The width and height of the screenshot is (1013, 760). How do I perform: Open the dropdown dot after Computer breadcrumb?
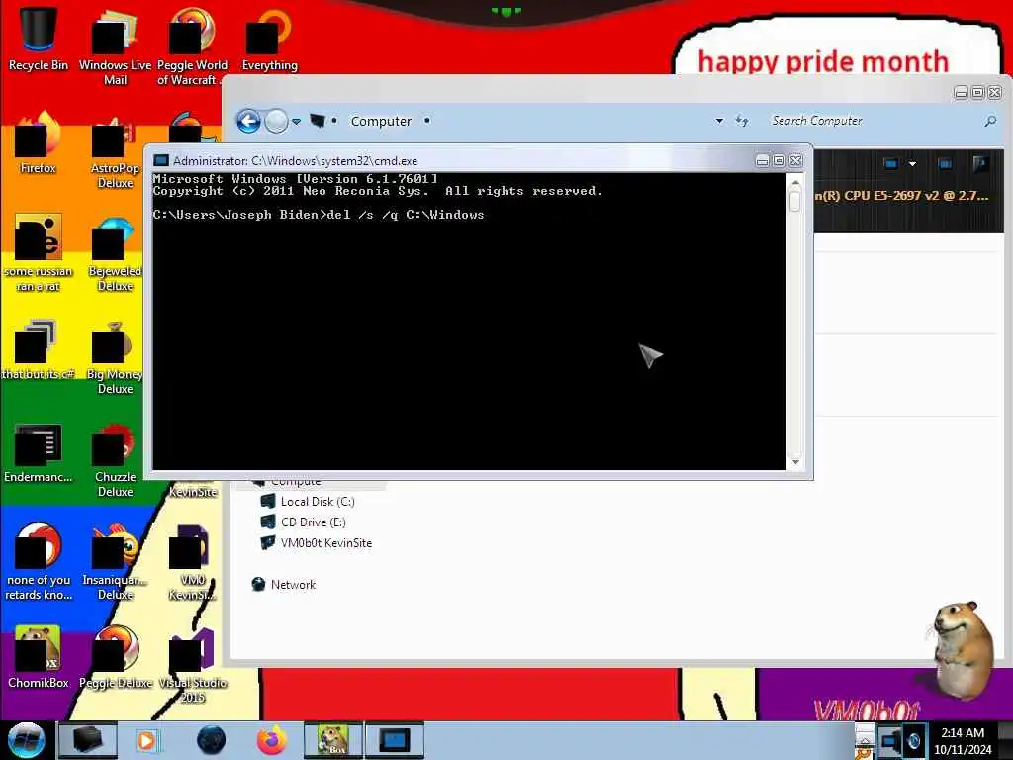click(x=427, y=121)
